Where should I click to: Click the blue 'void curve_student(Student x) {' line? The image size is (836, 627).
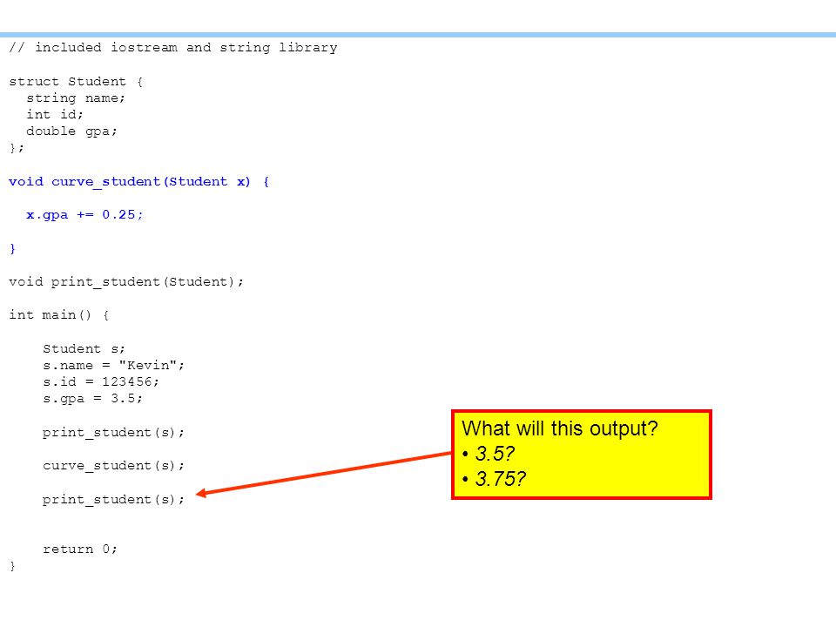pos(139,182)
